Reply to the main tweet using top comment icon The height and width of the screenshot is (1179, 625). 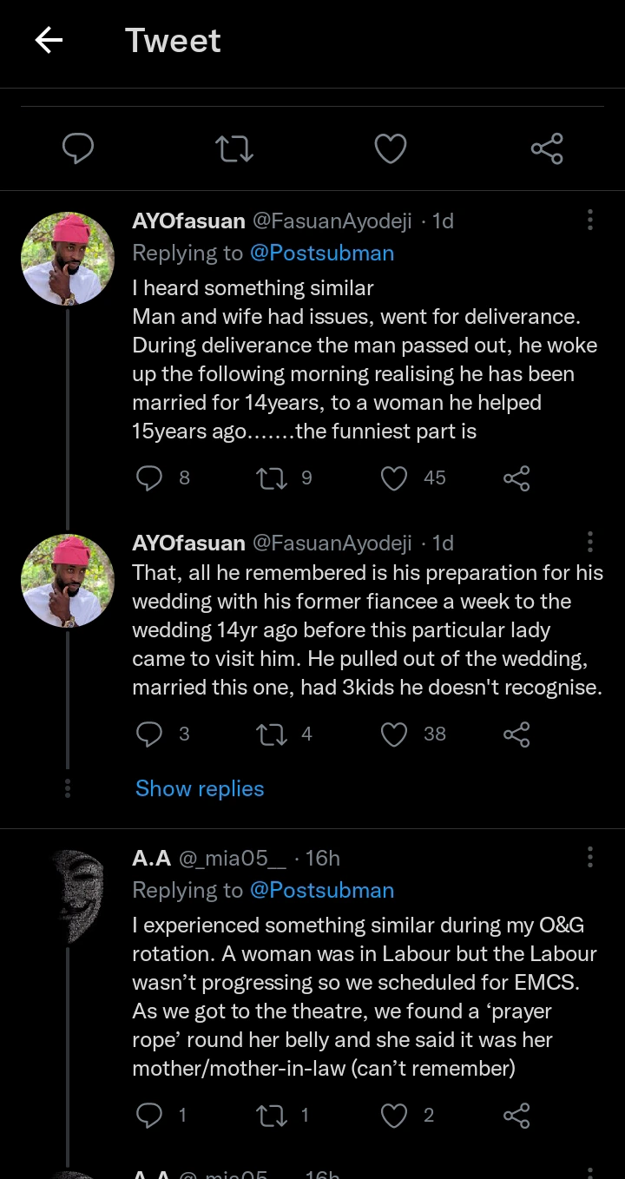coord(78,148)
